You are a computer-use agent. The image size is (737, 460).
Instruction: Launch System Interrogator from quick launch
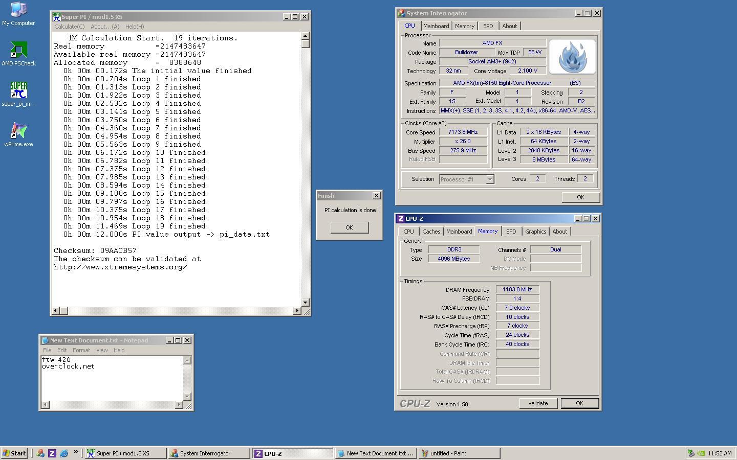[40, 453]
